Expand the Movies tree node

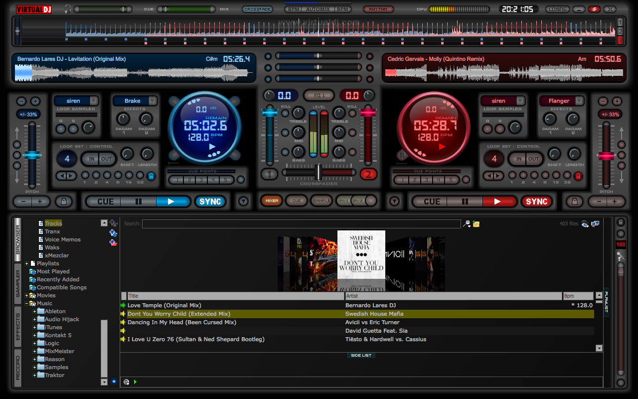point(27,295)
